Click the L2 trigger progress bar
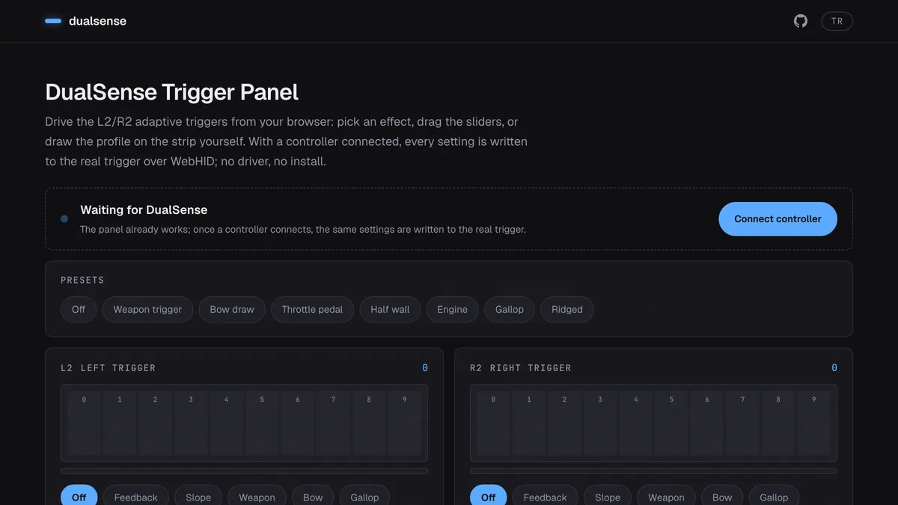 [244, 471]
